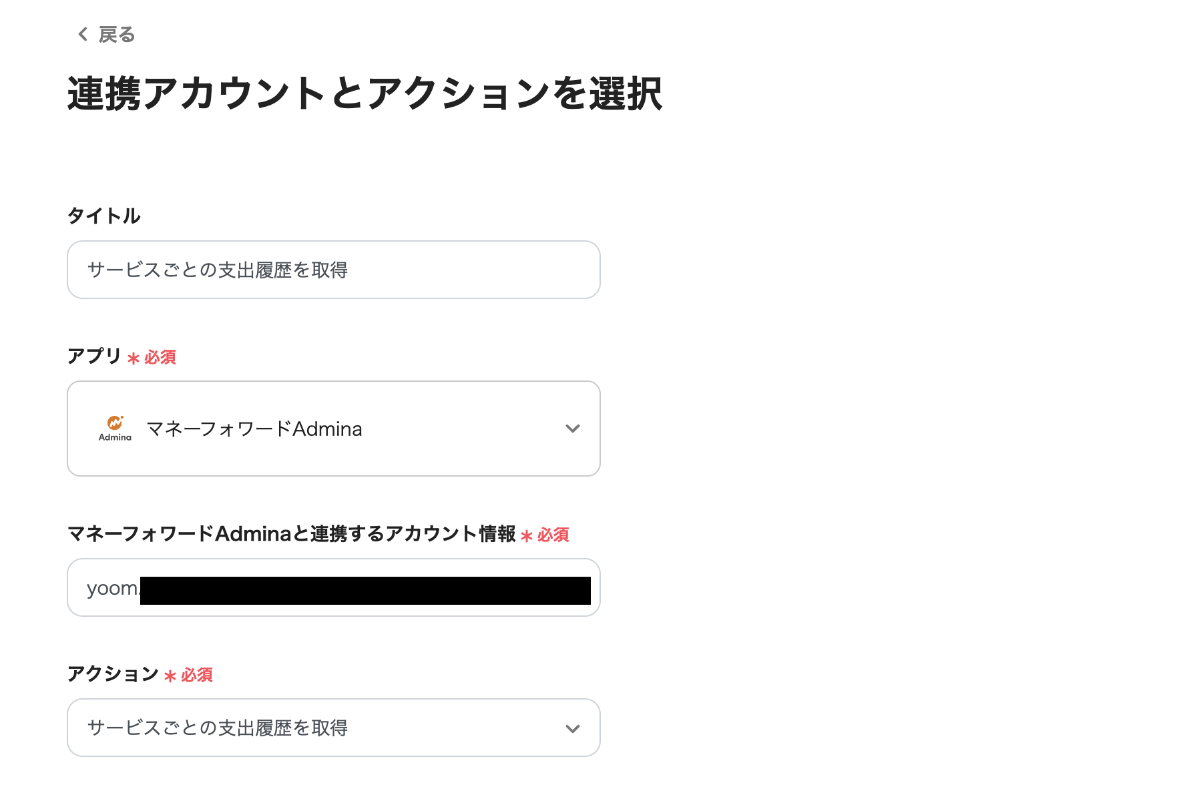Click the タイトル text input field
This screenshot has width=1183, height=789.
pos(334,270)
